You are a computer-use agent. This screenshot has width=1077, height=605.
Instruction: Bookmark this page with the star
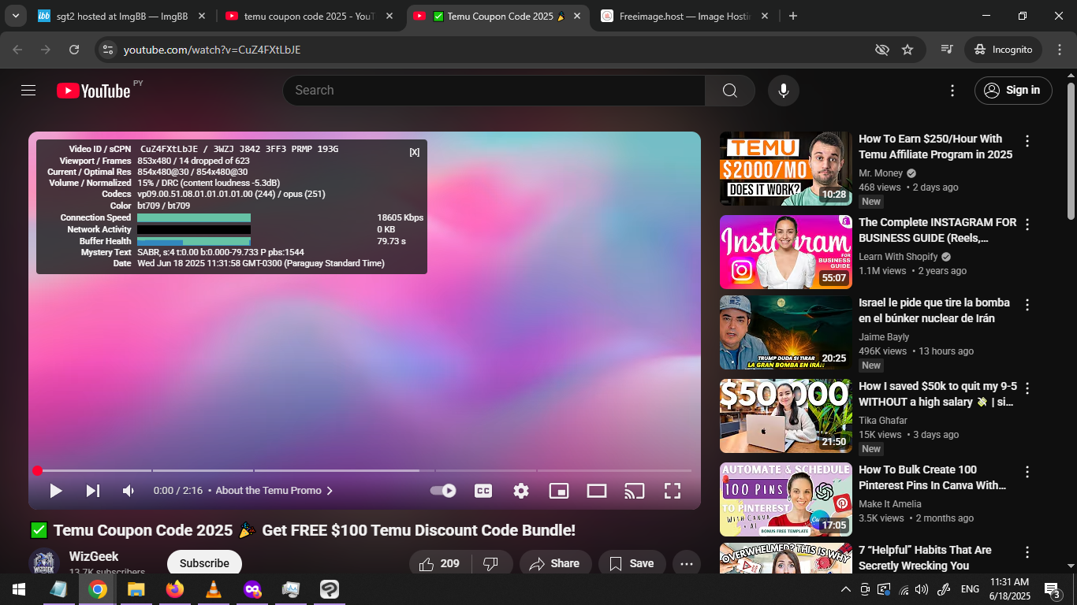point(907,50)
